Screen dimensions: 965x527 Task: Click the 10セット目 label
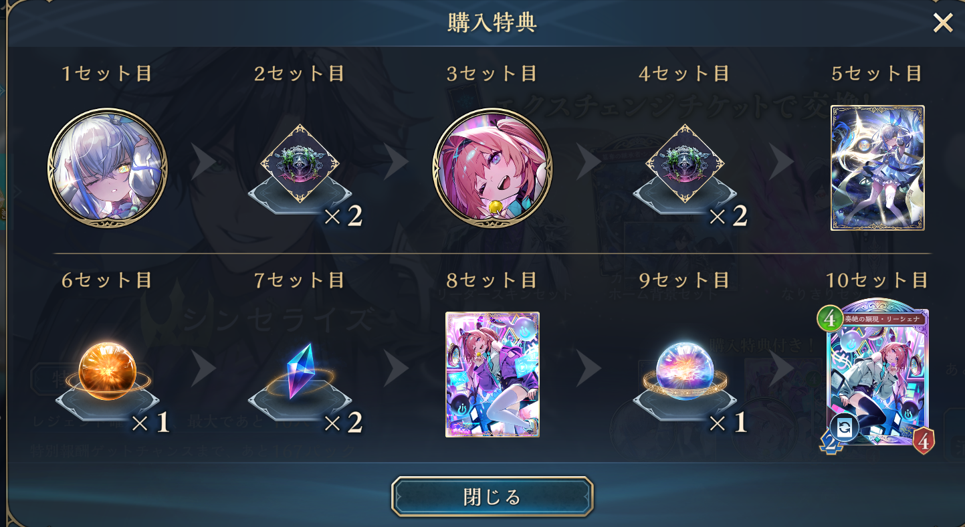tap(877, 280)
